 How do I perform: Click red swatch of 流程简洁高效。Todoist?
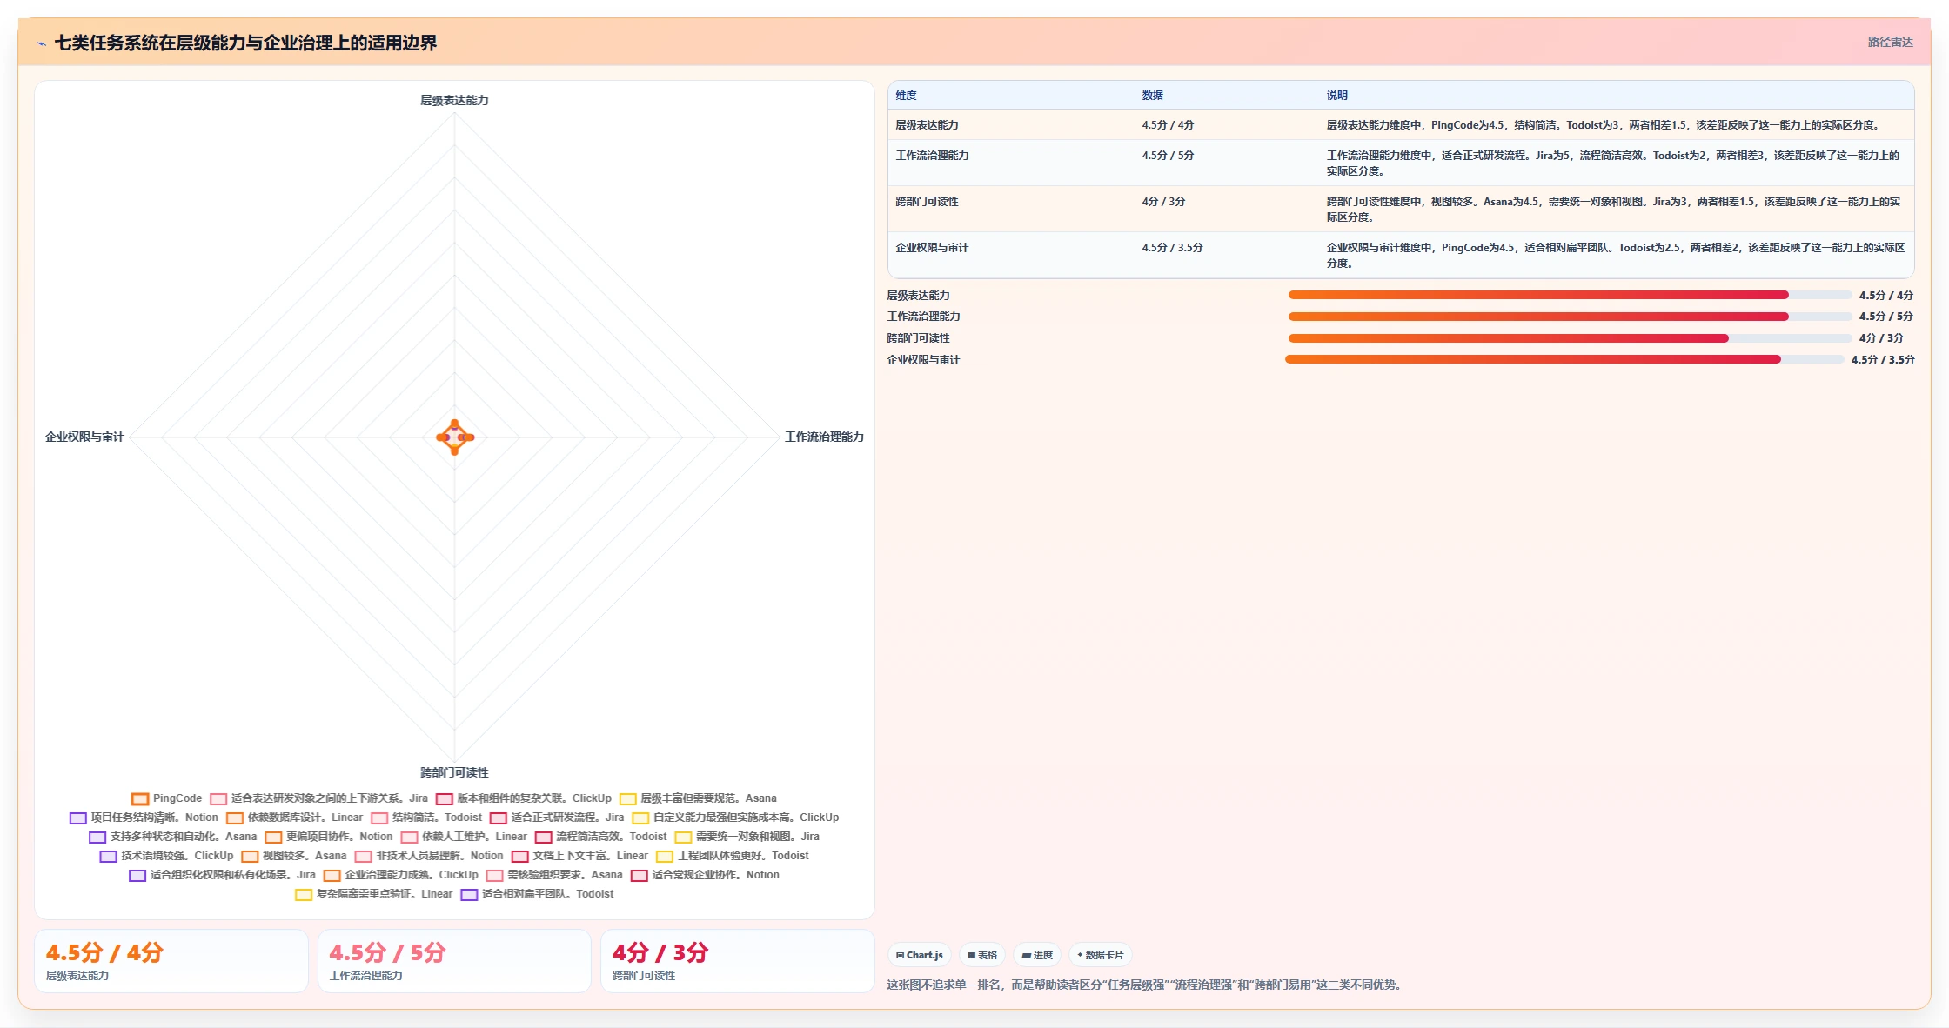point(544,837)
